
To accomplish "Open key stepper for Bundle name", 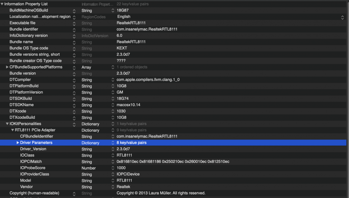I will pos(74,42).
